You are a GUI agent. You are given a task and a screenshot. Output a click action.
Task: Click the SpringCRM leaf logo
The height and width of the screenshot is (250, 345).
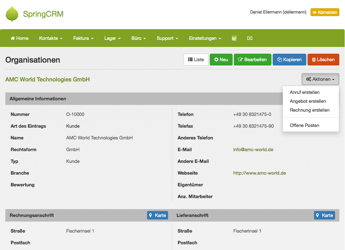click(x=12, y=14)
